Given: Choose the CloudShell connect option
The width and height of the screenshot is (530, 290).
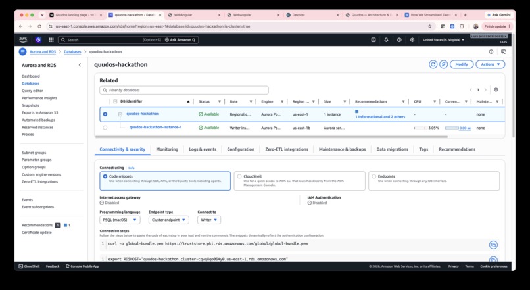Looking at the screenshot, I should 299,180.
